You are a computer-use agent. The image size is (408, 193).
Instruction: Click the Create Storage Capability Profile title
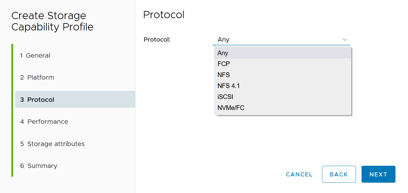[52, 21]
